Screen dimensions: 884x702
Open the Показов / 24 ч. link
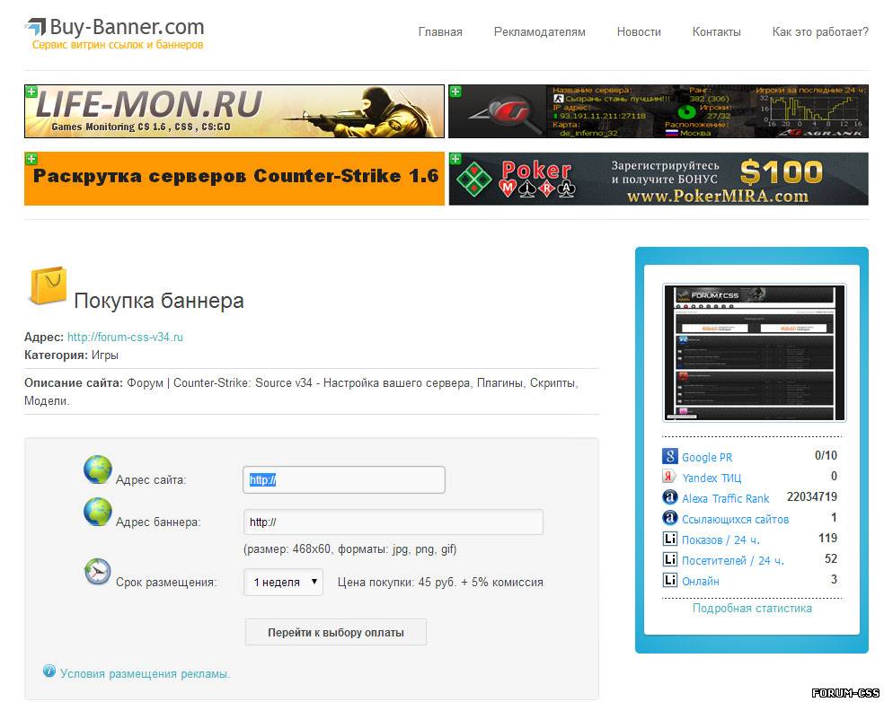pos(720,540)
